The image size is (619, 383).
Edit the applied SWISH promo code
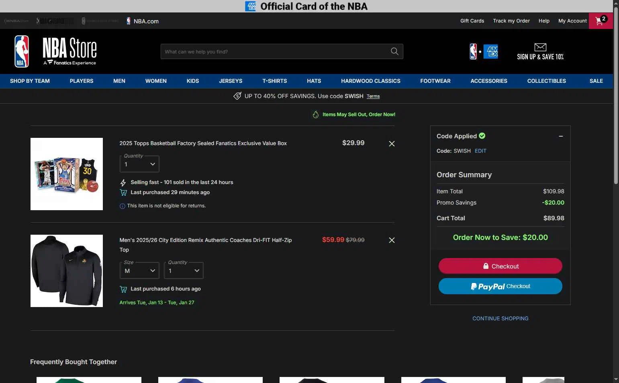(x=480, y=151)
